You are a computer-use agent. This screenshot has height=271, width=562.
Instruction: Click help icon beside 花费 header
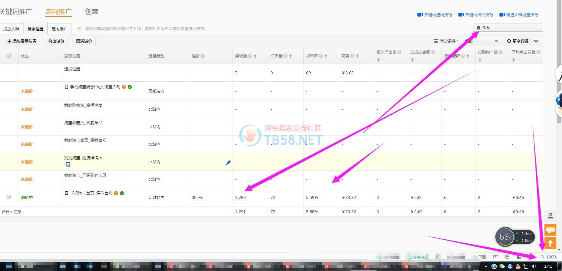352,56
